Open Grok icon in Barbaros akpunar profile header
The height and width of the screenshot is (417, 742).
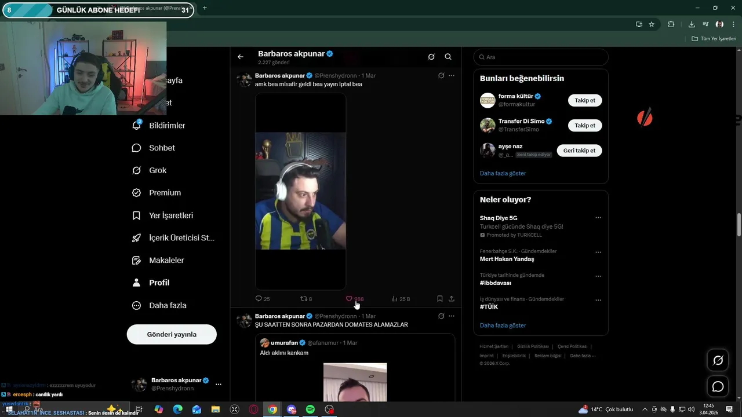tap(431, 57)
